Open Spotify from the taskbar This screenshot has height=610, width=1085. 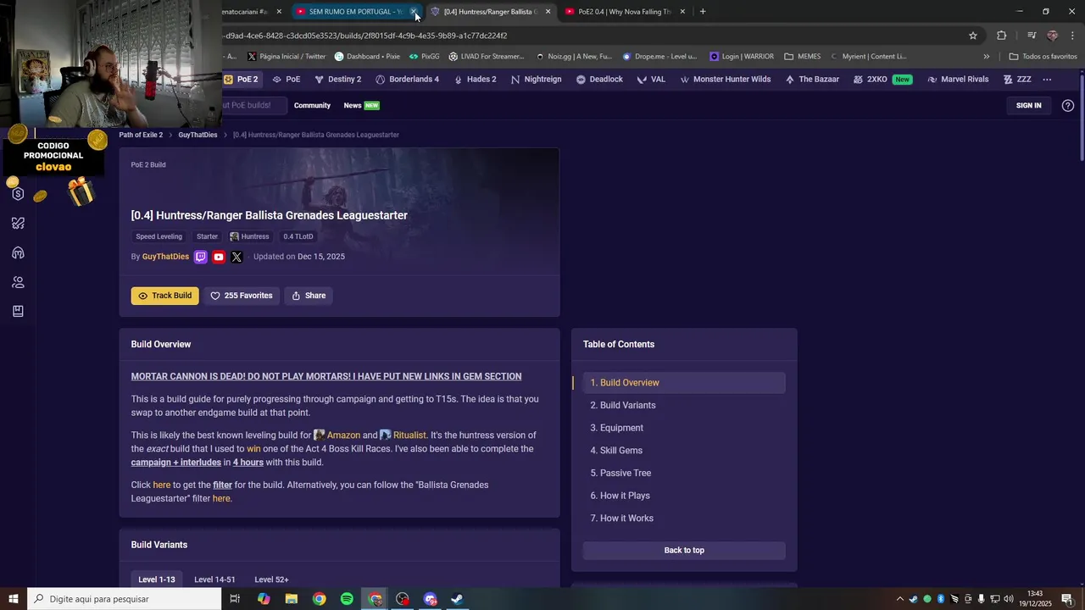pos(347,599)
